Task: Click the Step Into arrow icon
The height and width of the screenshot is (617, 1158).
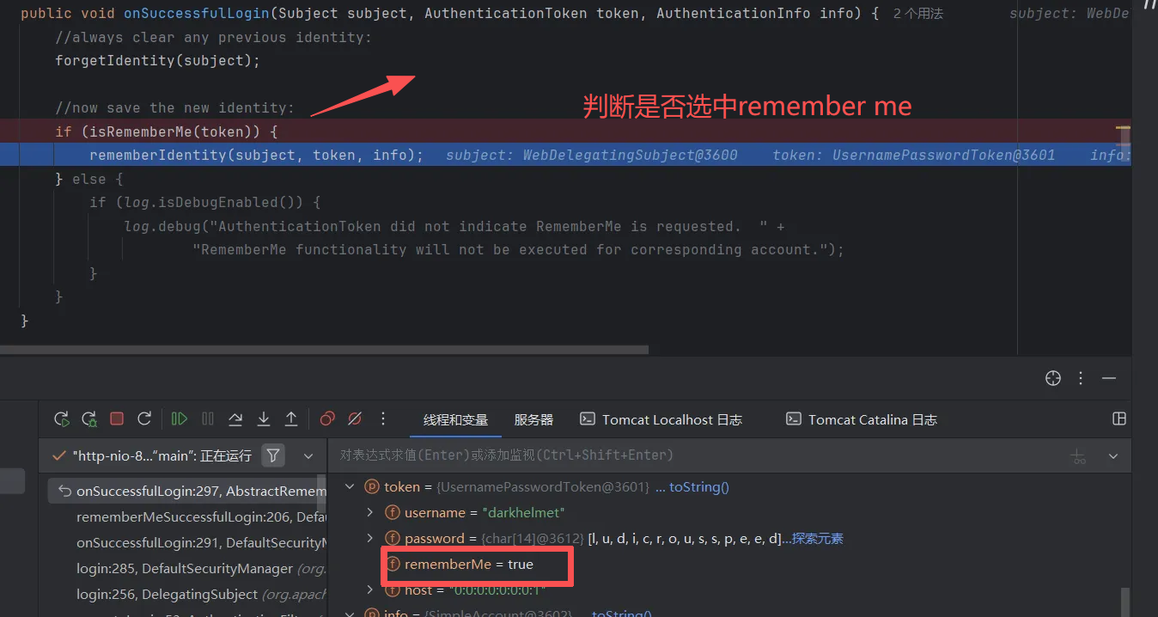Action: click(264, 419)
